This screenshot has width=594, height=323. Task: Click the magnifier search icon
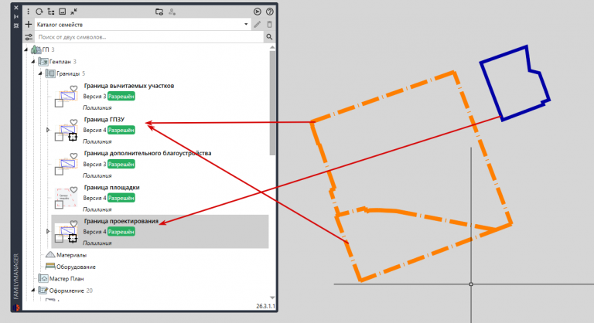[x=269, y=37]
